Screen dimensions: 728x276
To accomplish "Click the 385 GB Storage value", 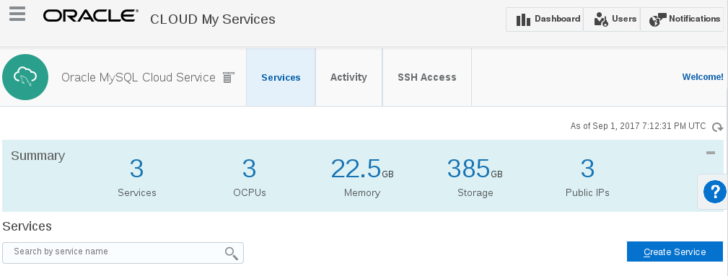I will tap(475, 169).
